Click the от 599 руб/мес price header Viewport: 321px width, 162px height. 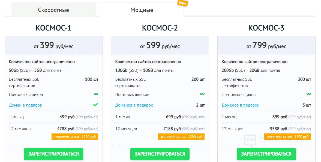(160, 46)
